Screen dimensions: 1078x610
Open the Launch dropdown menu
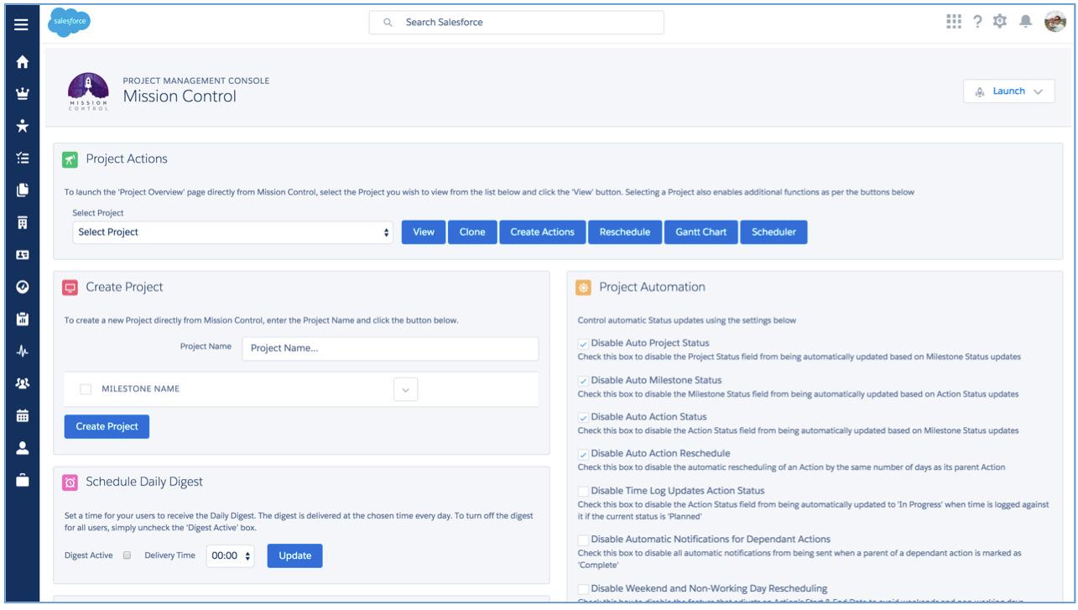(x=1008, y=91)
